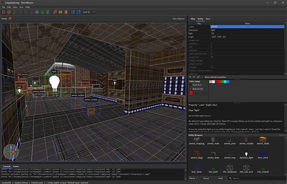
Task: Select the classname property row
Action: point(236,30)
